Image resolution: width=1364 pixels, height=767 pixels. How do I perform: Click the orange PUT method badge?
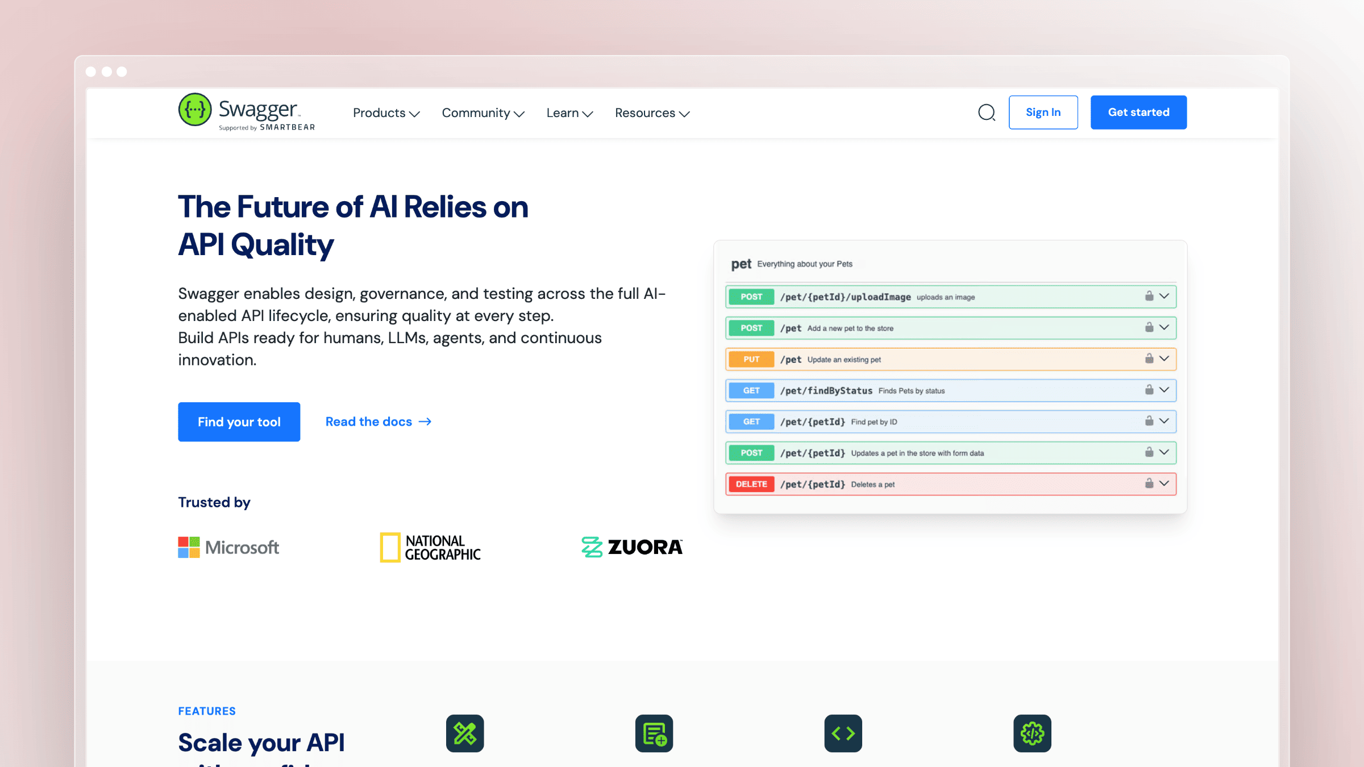point(751,359)
